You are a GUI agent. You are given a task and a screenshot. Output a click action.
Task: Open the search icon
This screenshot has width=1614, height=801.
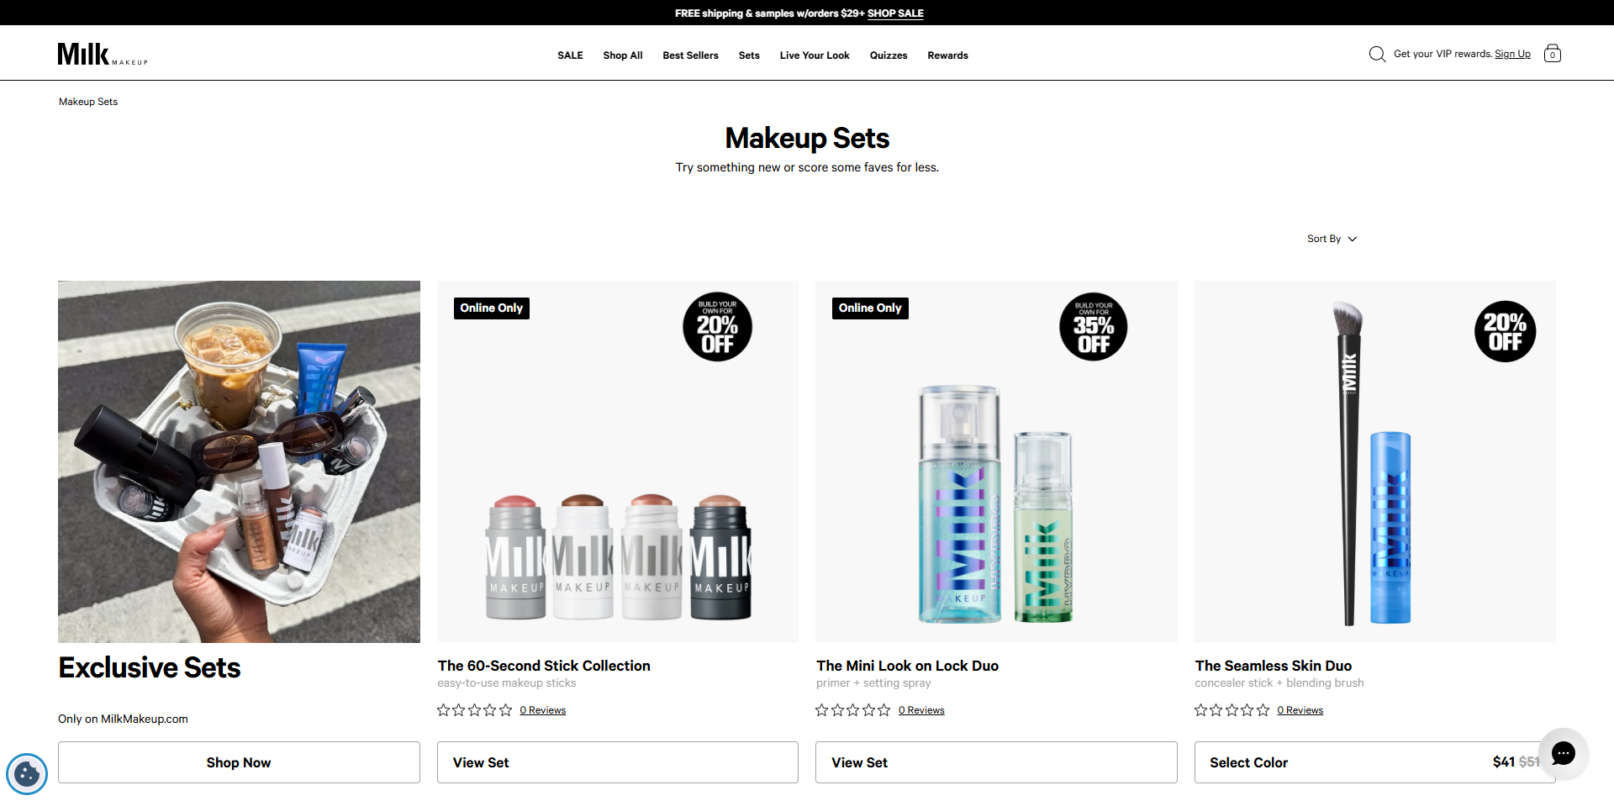point(1377,53)
